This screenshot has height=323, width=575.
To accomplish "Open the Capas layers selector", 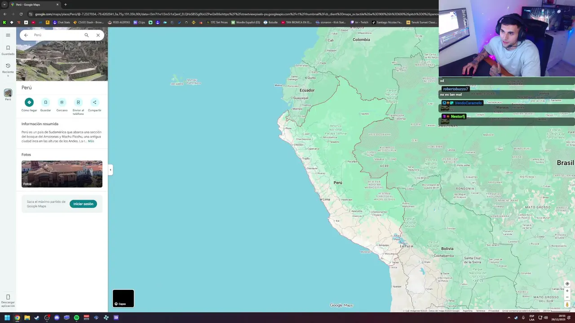I will [x=123, y=298].
